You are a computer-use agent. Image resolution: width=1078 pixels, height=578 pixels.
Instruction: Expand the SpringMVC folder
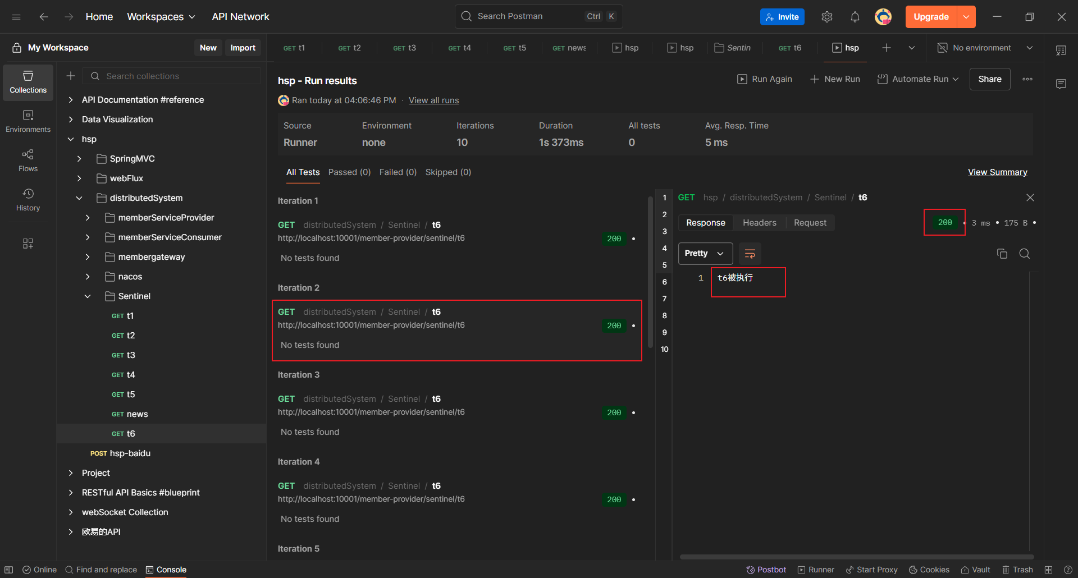(x=79, y=159)
